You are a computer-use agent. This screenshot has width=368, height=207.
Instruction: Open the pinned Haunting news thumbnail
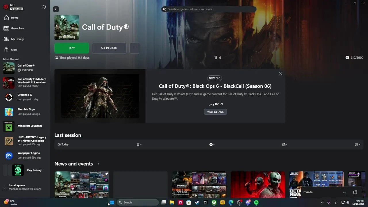[82, 185]
